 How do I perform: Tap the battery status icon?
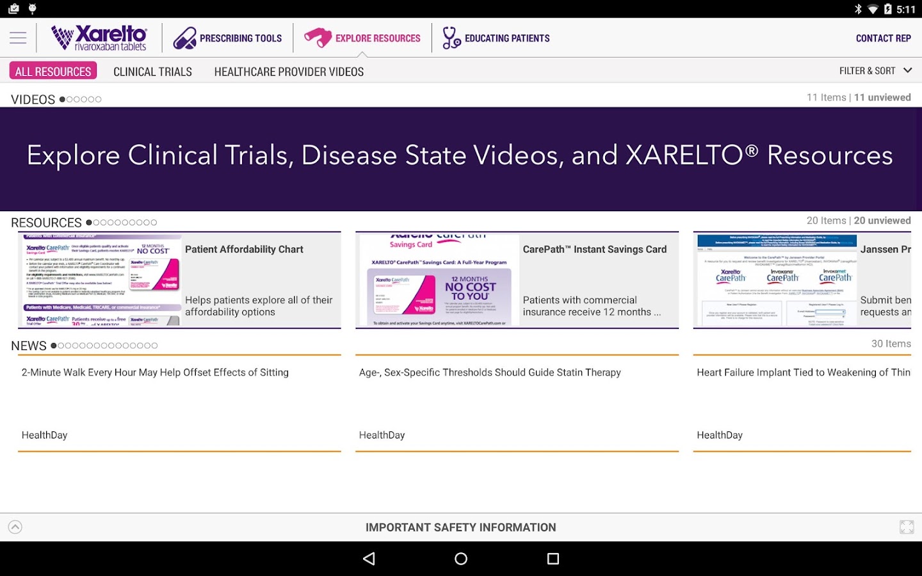coord(888,9)
